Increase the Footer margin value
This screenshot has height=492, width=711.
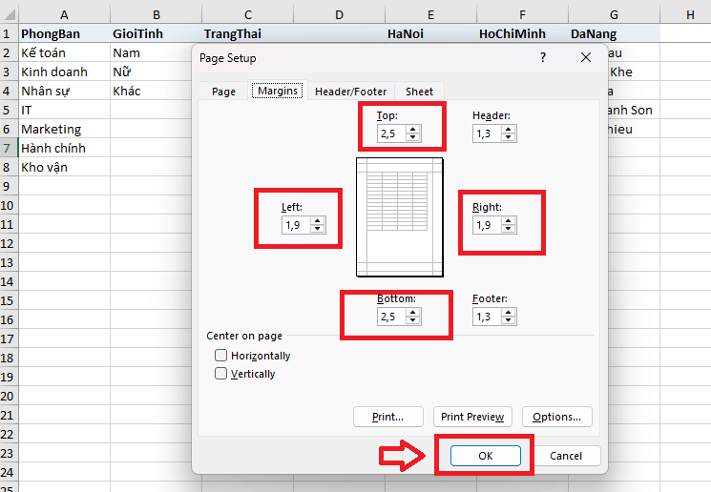pyautogui.click(x=509, y=313)
